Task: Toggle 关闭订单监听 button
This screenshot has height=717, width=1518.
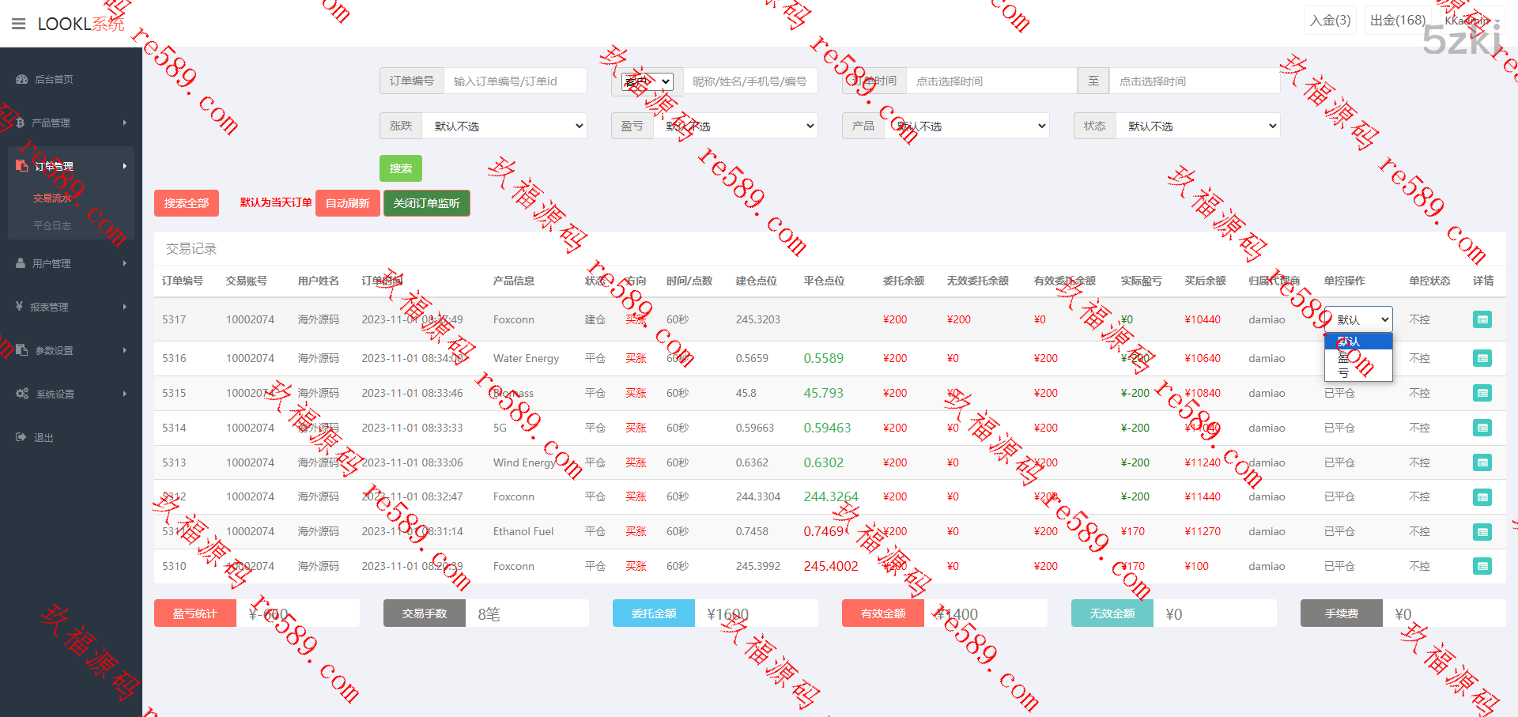Action: point(427,203)
